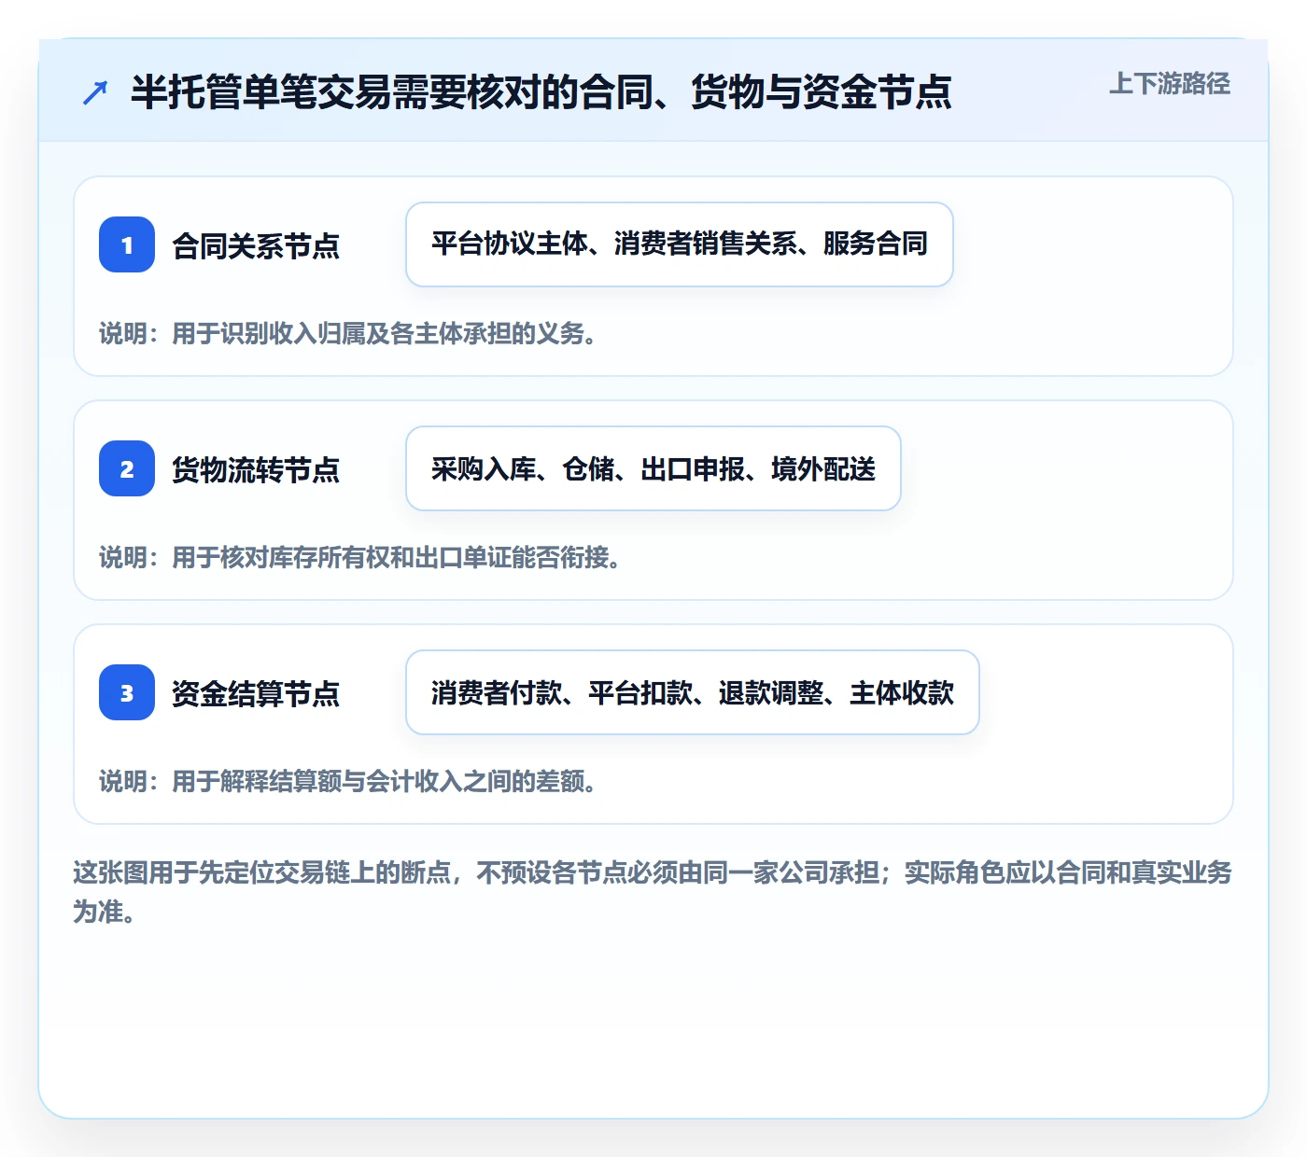
Task: Select the note 说明：用于解释结算额与会计收入之间的差额。
Action: click(x=348, y=781)
